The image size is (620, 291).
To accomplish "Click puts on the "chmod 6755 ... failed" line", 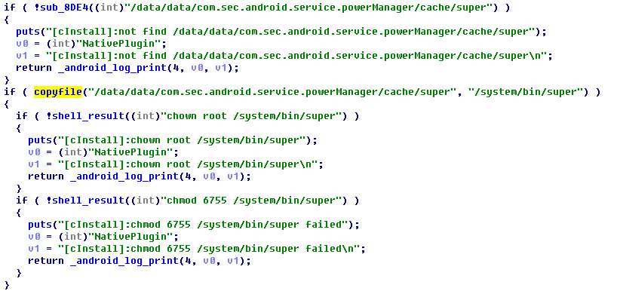I will [39, 225].
